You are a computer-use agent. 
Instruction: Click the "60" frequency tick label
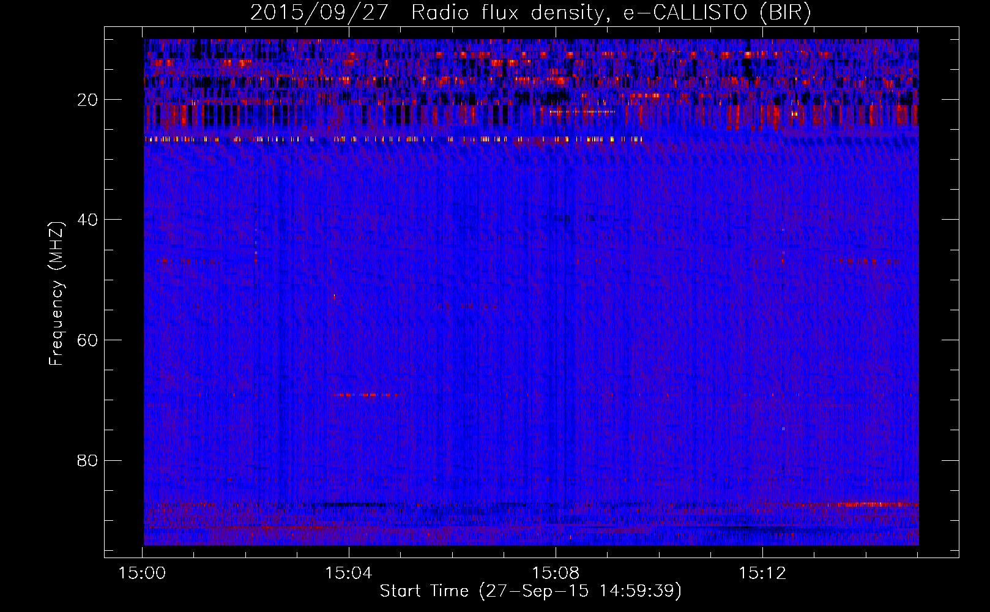[87, 340]
